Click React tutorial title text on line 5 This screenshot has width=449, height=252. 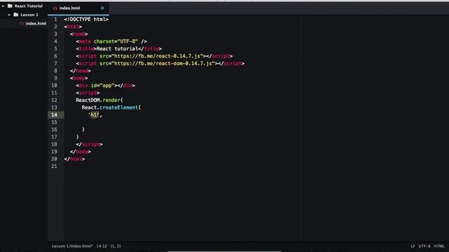117,49
